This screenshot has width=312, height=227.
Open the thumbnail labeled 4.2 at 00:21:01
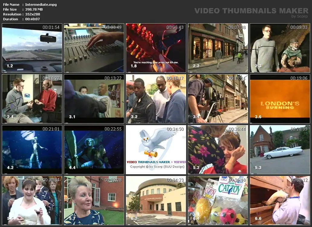click(x=32, y=150)
